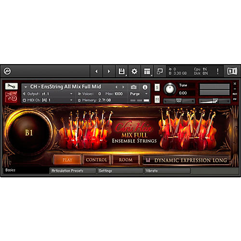Solo the instrument with the S button
The height and width of the screenshot is (241, 241).
click(157, 87)
